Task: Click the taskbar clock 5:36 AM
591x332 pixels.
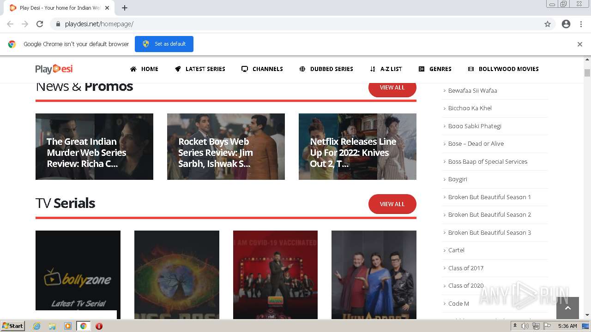Action: click(x=567, y=326)
